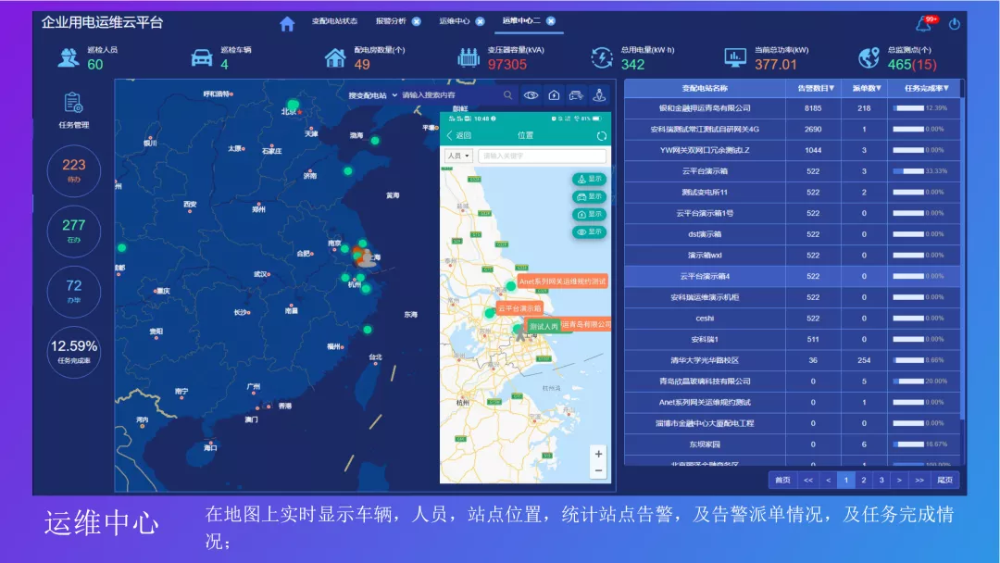Click the 返回 back button in phone view
1000x563 pixels.
pyautogui.click(x=459, y=135)
